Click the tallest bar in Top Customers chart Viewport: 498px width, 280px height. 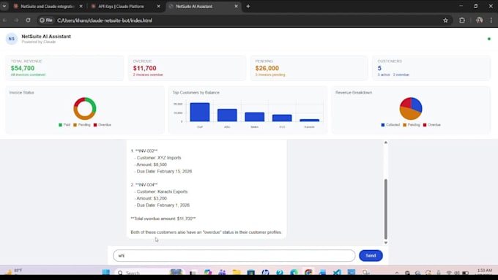[200, 113]
